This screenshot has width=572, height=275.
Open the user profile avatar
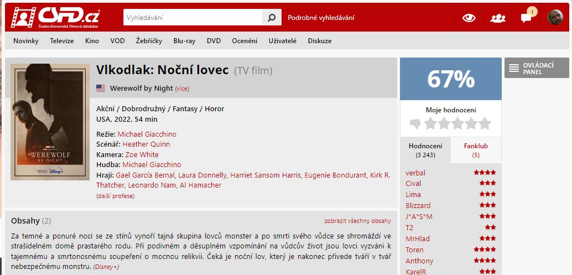[x=555, y=17]
